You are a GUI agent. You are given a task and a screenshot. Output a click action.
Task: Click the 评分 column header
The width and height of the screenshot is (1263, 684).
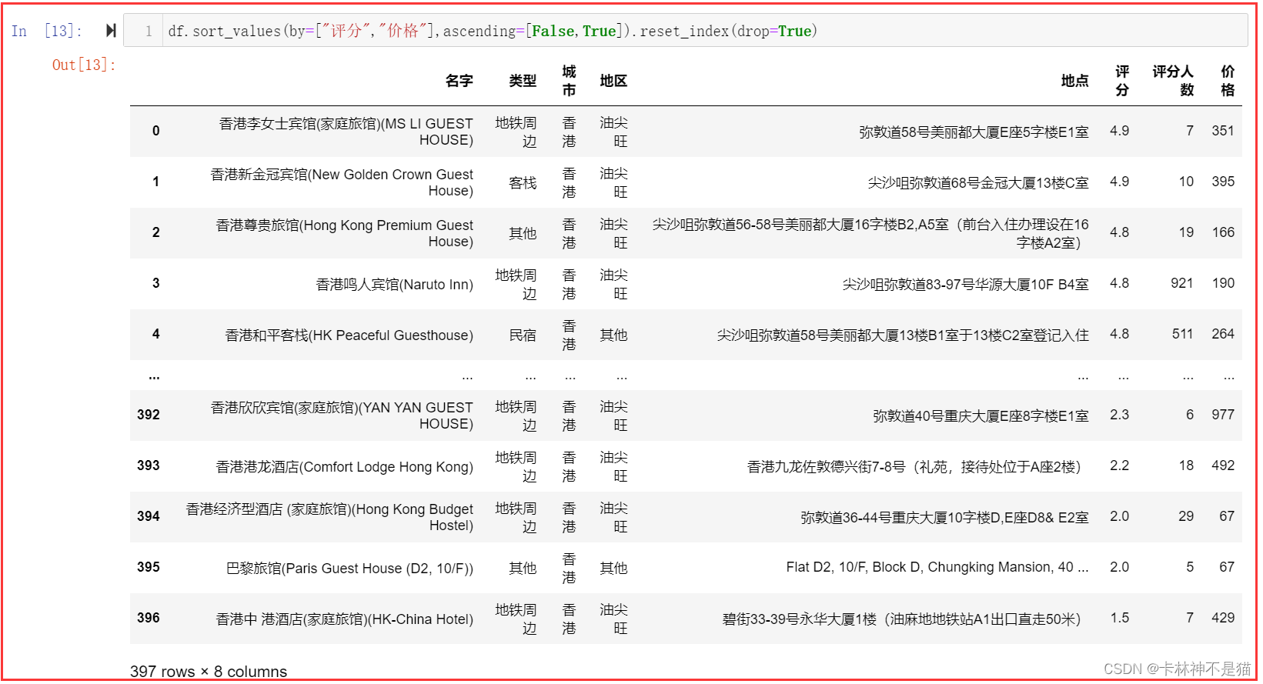1122,81
